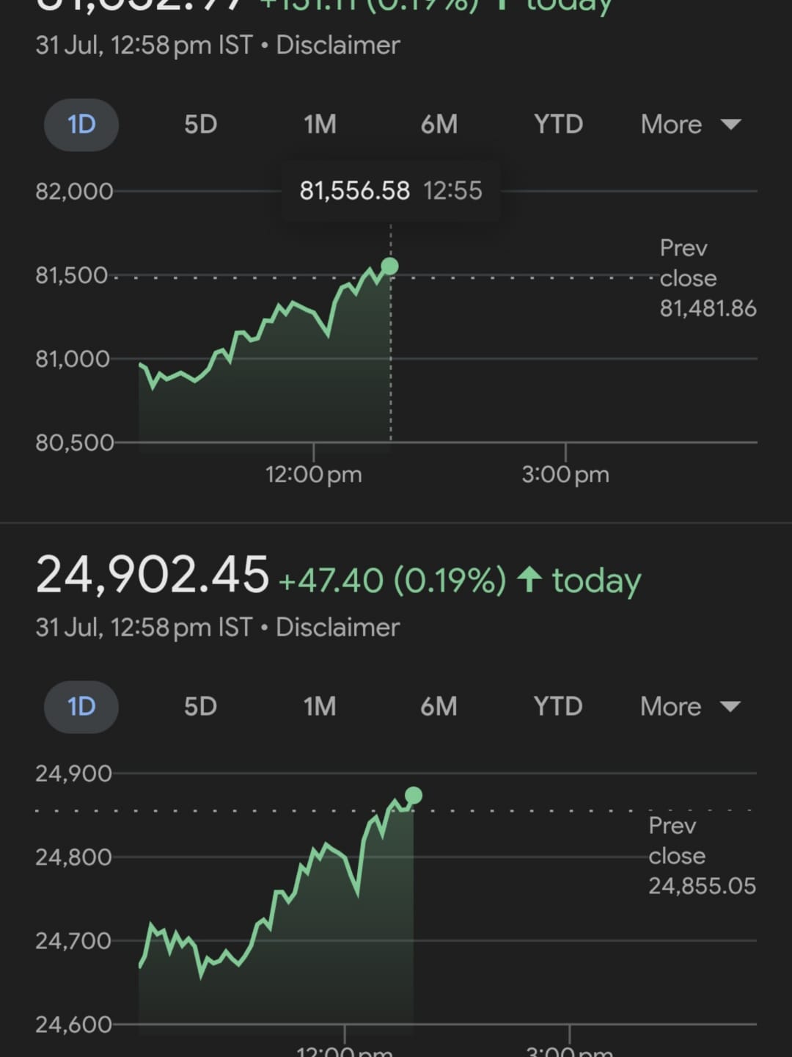Open the Disclaimer link beside the topmost timestamp

(338, 45)
